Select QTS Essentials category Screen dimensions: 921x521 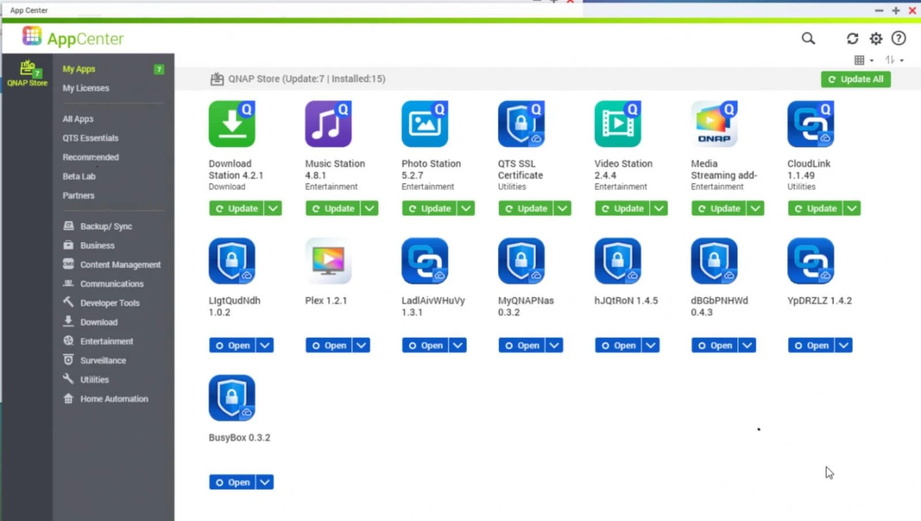(x=90, y=138)
